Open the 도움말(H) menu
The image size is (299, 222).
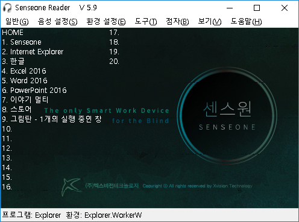coord(246,22)
